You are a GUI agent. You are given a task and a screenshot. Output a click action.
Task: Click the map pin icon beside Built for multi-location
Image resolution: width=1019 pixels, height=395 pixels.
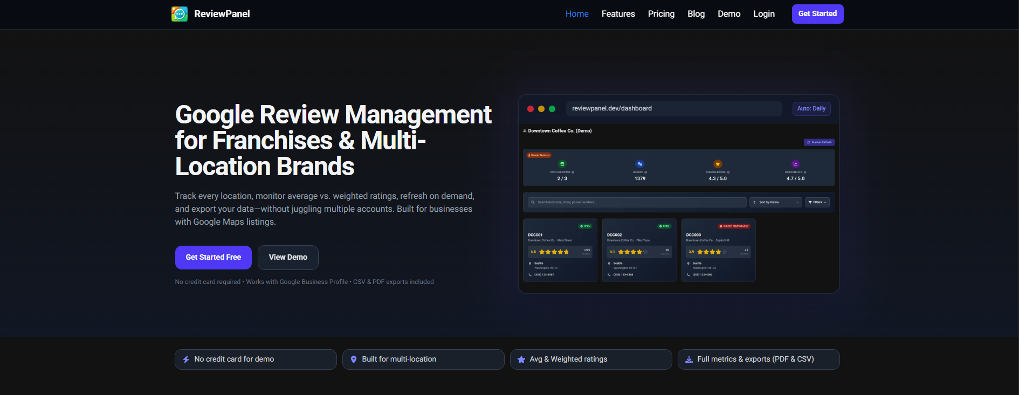(x=354, y=359)
